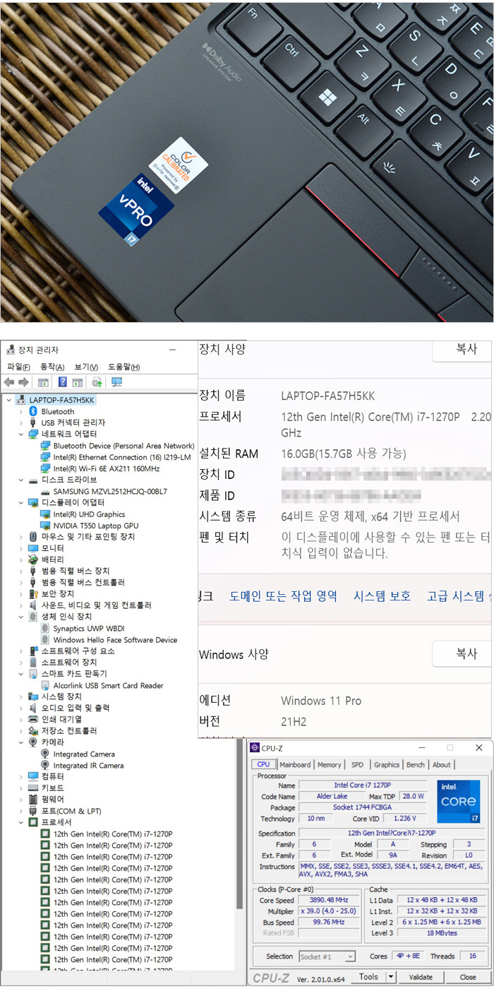Open Help via the blue question mark icon
494x989 pixels.
click(63, 382)
